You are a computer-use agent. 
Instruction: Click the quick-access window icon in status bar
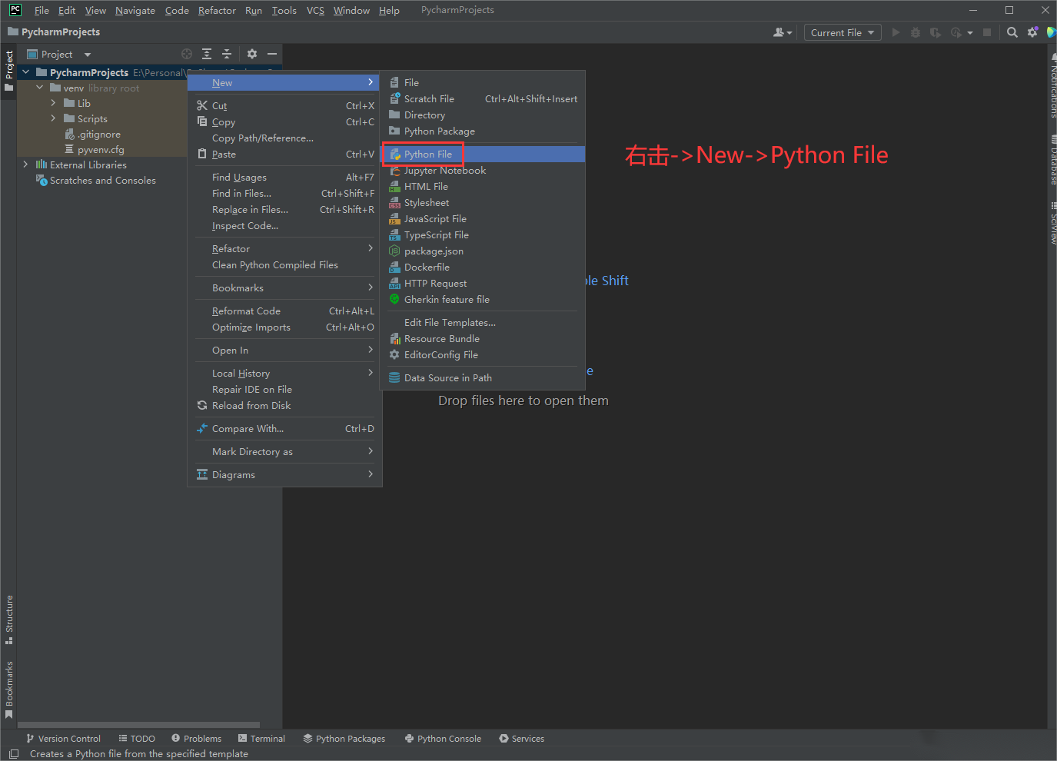(14, 754)
